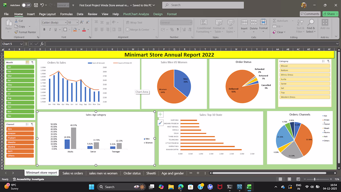This screenshot has height=192, width=341.
Task: Click the Borders icon
Action: (x=65, y=29)
